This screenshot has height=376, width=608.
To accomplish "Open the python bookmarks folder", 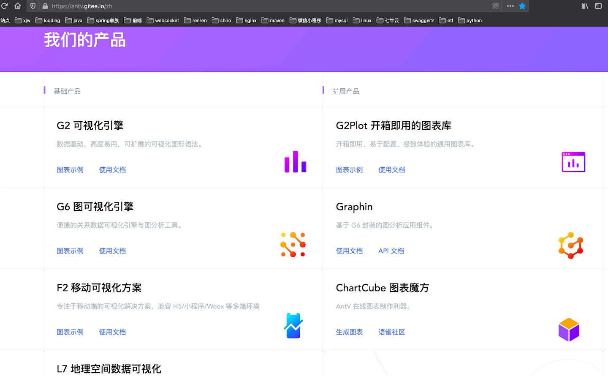I will (470, 20).
